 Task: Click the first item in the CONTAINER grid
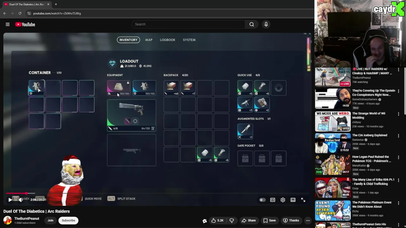36,88
